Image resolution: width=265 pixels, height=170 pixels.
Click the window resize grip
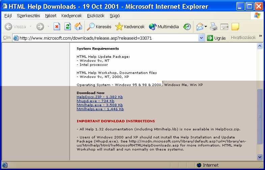click(x=261, y=166)
